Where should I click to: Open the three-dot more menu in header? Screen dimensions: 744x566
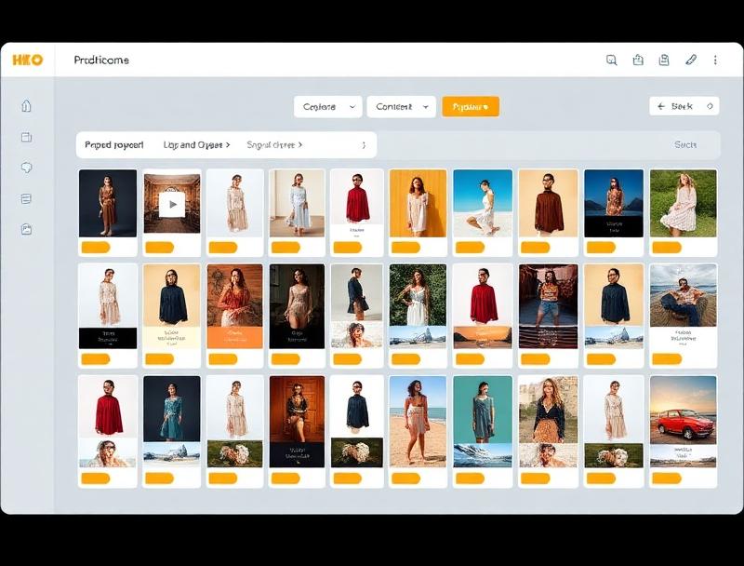tap(715, 60)
